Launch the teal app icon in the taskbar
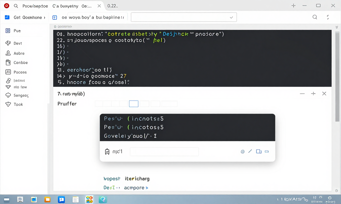 (103, 199)
